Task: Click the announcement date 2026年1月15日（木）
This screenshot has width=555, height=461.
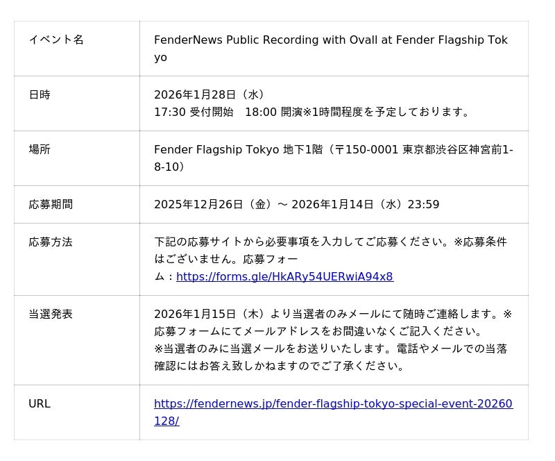Action: pos(209,314)
